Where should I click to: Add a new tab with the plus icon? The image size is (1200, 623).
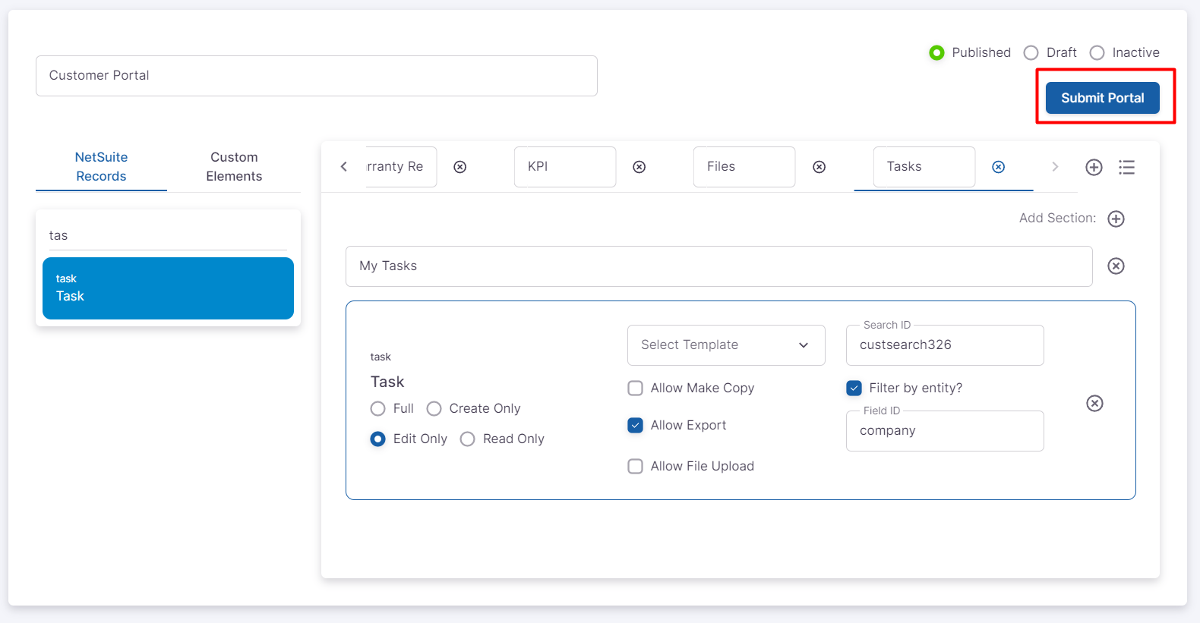click(1094, 167)
